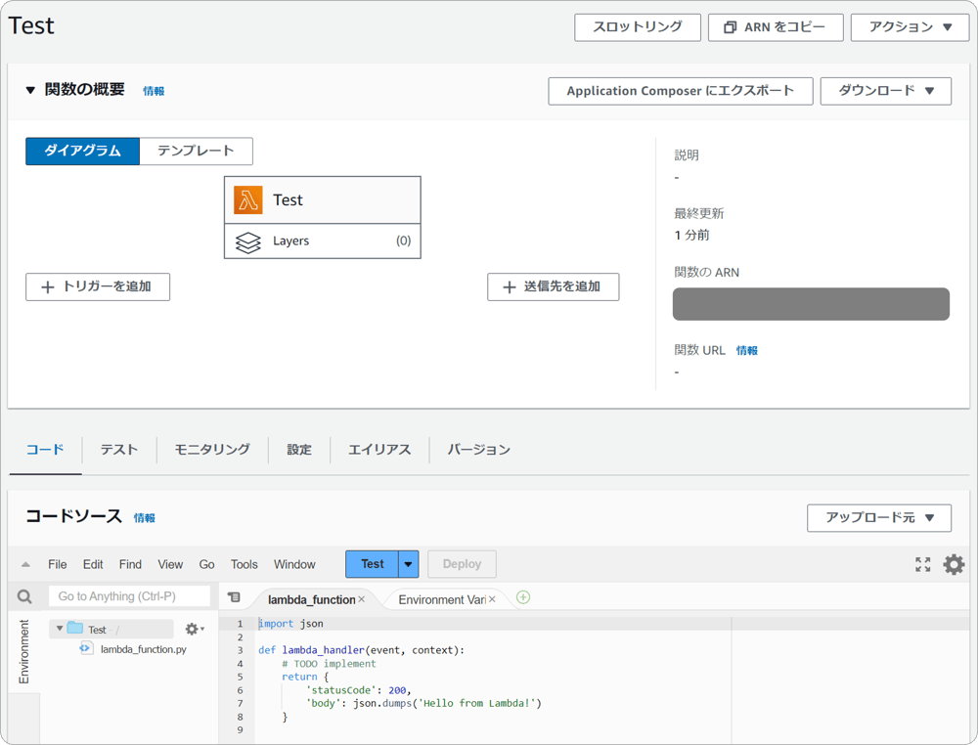
Task: Open the バージョン tab
Action: click(x=479, y=450)
